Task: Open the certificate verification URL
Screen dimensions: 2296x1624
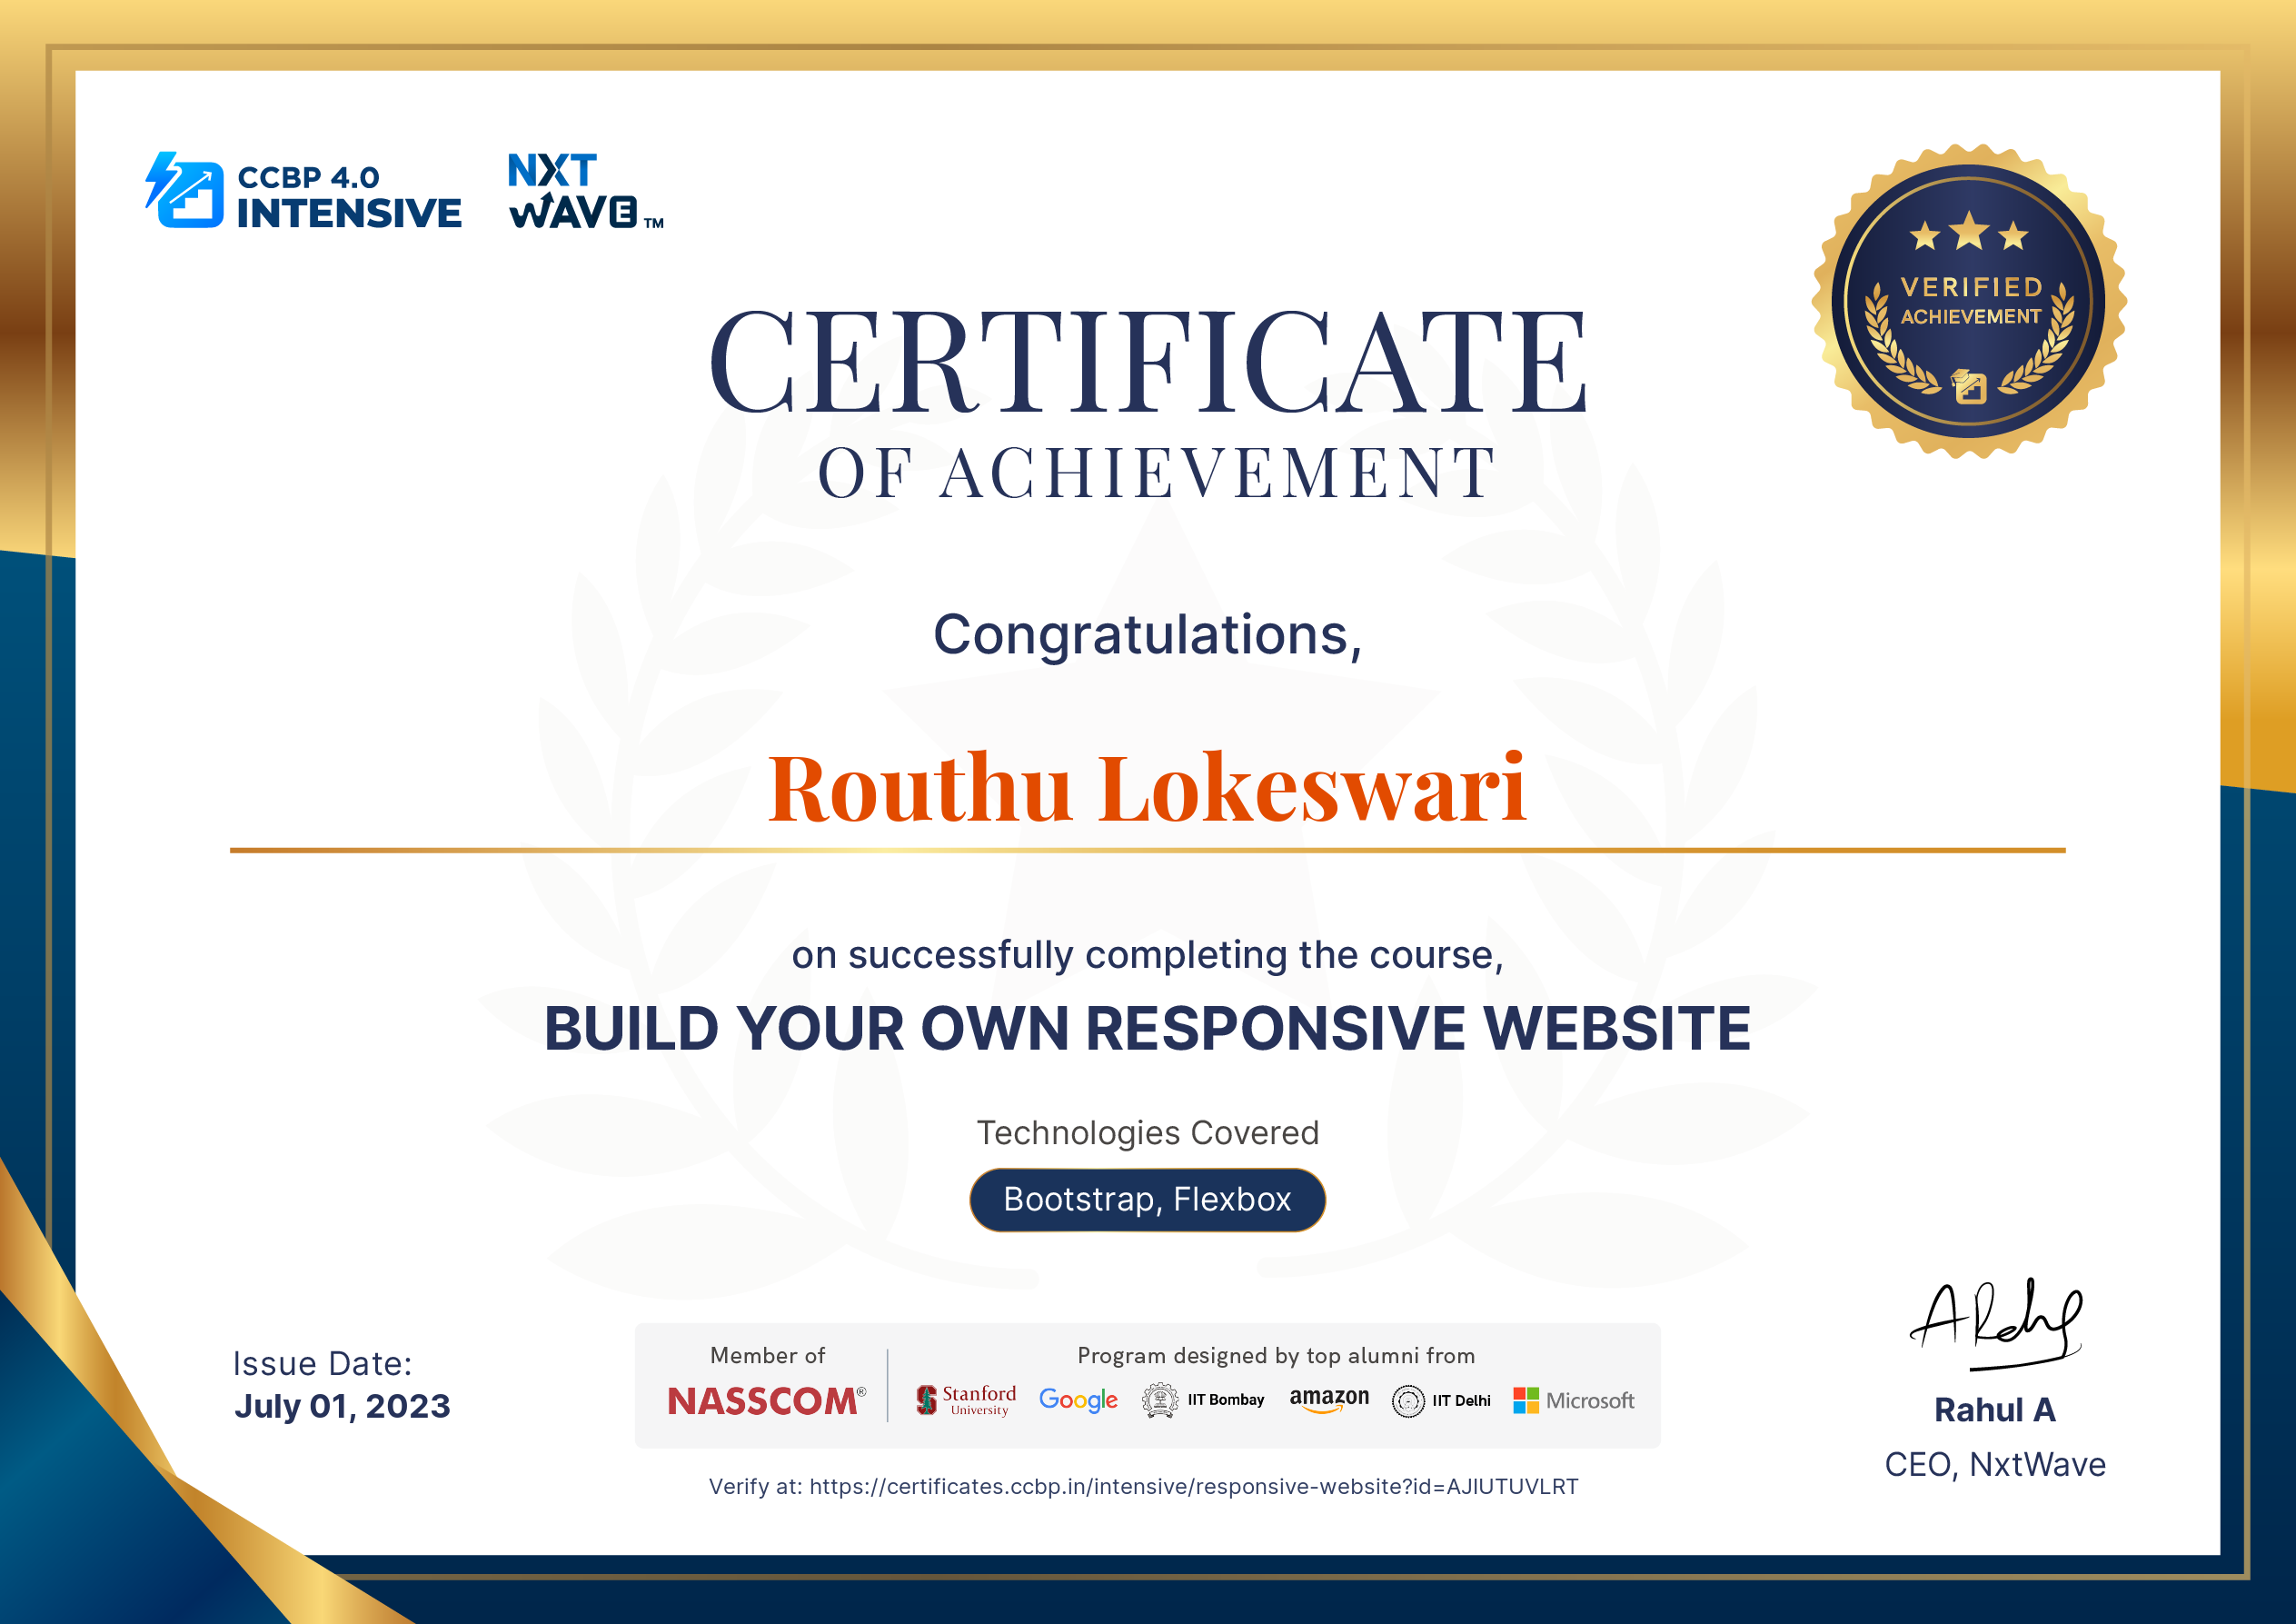Action: (x=1147, y=1487)
